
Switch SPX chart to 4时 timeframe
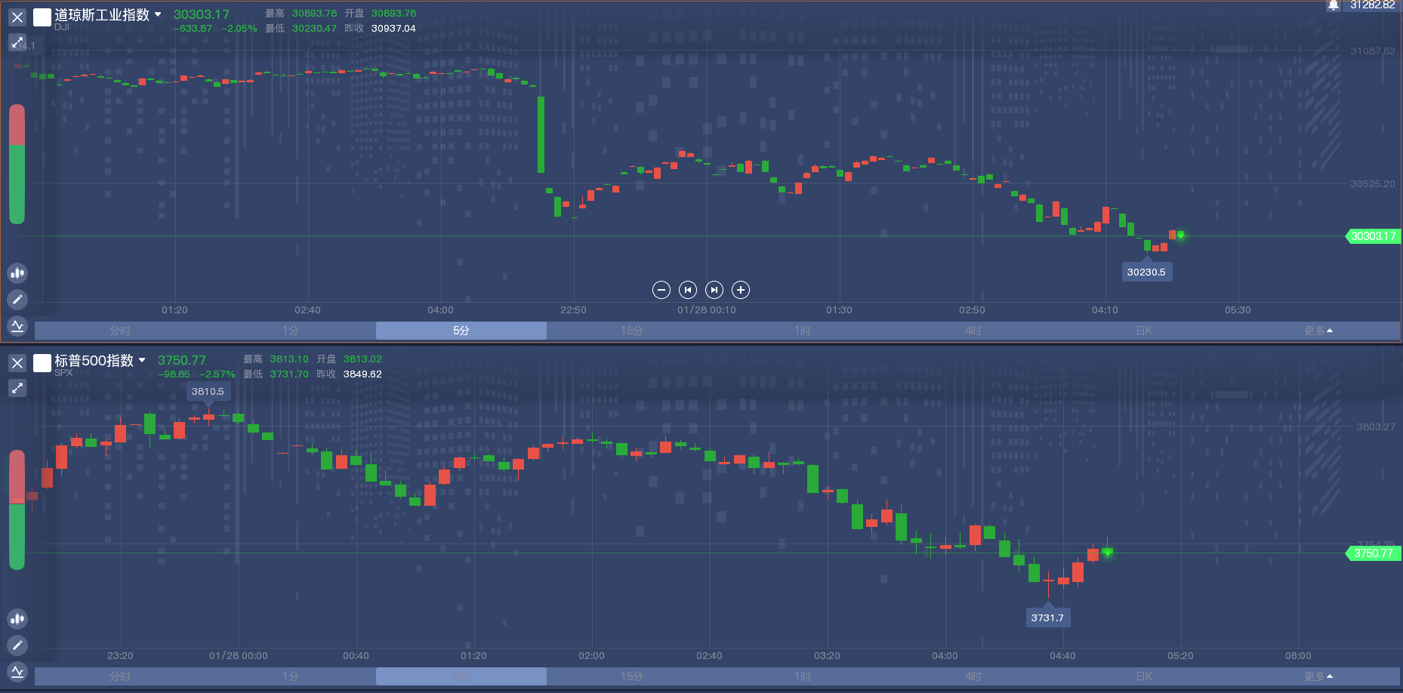973,676
